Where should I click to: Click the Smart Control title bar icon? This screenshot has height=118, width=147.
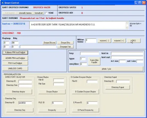coord(3,3)
